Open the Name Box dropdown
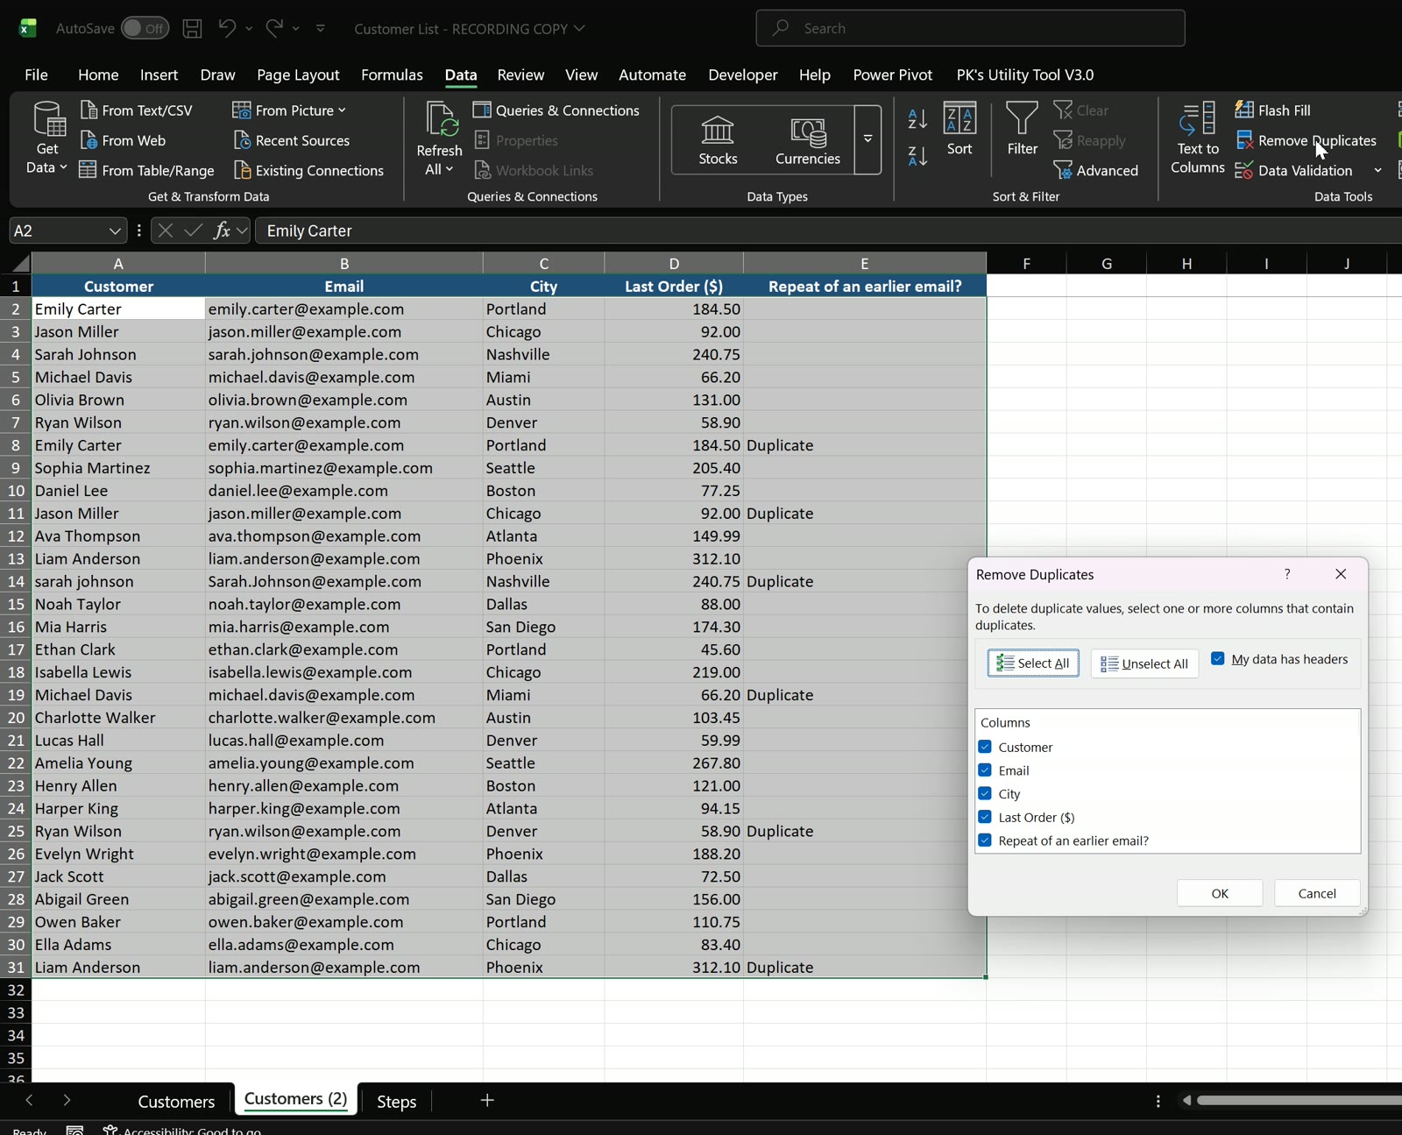This screenshot has width=1402, height=1135. tap(115, 231)
